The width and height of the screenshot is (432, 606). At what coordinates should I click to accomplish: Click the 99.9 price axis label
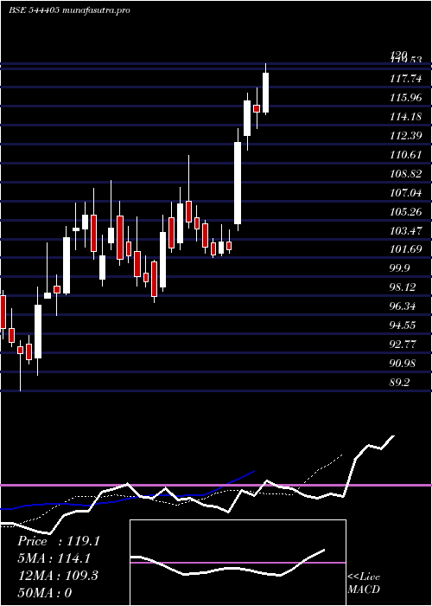400,268
